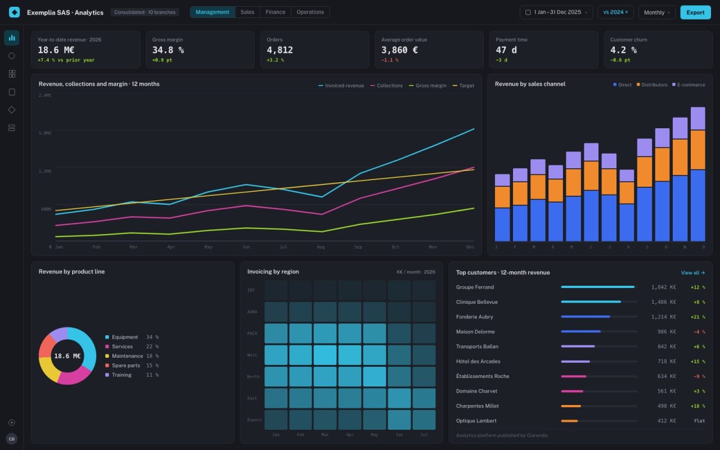Click the Export button

[695, 12]
